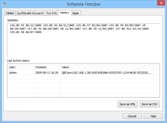
Task: Select the Admin user cell
Action: coord(21,73)
